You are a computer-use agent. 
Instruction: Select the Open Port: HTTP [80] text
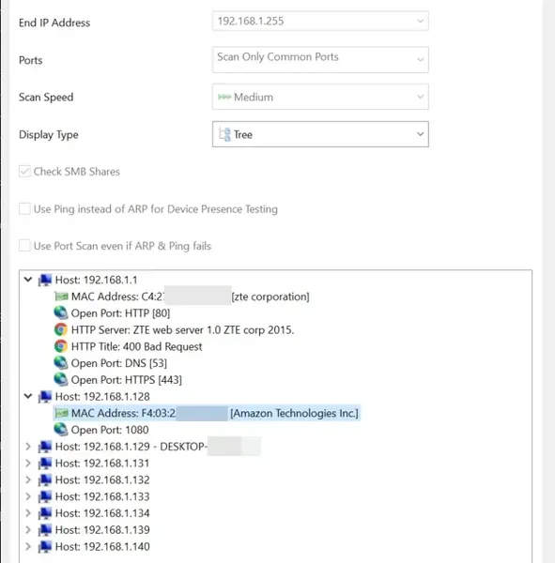pos(120,313)
